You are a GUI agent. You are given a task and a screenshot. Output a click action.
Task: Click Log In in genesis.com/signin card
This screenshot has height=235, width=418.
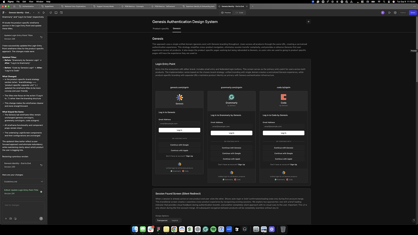coord(179,130)
